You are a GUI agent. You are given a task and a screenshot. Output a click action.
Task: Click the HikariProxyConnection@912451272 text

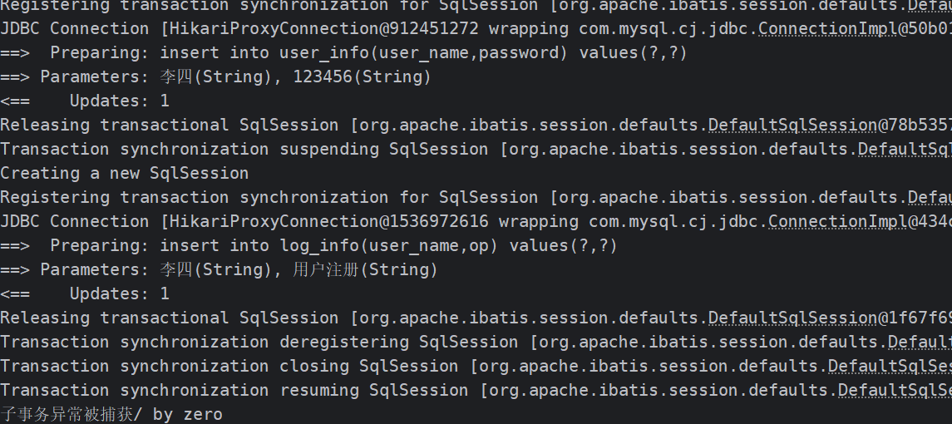pyautogui.click(x=322, y=28)
